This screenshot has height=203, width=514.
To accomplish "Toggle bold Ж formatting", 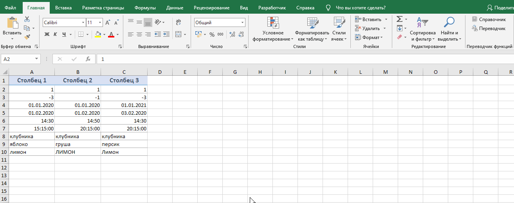I will point(47,34).
